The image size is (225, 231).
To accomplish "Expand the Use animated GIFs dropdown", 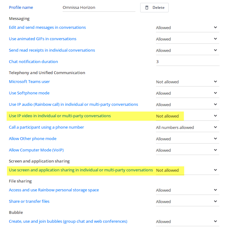I will tap(188, 39).
